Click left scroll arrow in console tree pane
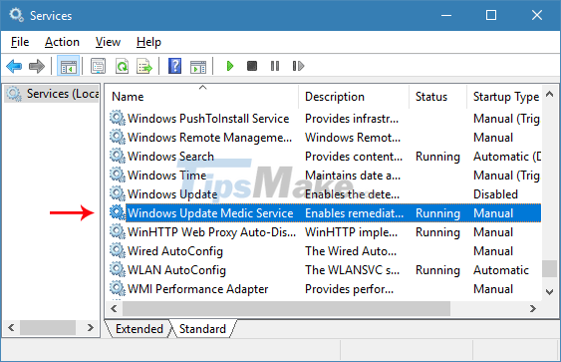The image size is (561, 362). click(11, 328)
